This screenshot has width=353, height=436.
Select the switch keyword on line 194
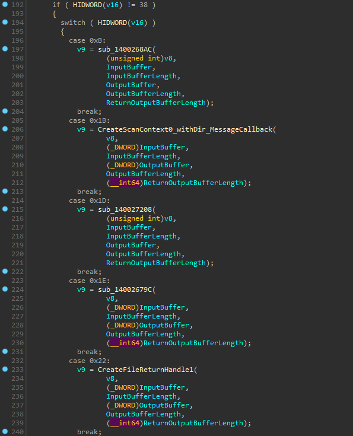73,23
